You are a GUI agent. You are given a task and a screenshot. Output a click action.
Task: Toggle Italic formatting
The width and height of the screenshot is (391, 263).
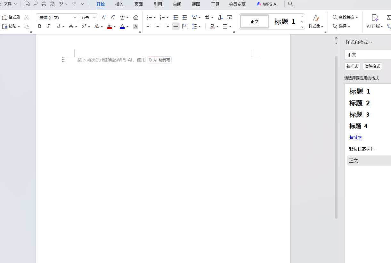[49, 26]
